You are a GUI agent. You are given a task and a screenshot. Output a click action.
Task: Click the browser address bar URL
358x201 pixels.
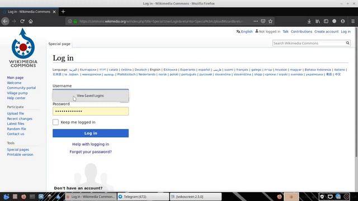click(x=161, y=21)
